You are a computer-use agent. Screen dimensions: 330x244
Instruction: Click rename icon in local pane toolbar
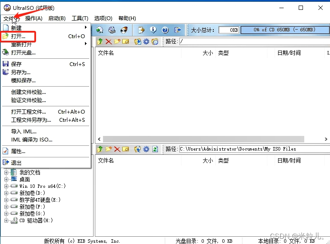pos(125,149)
